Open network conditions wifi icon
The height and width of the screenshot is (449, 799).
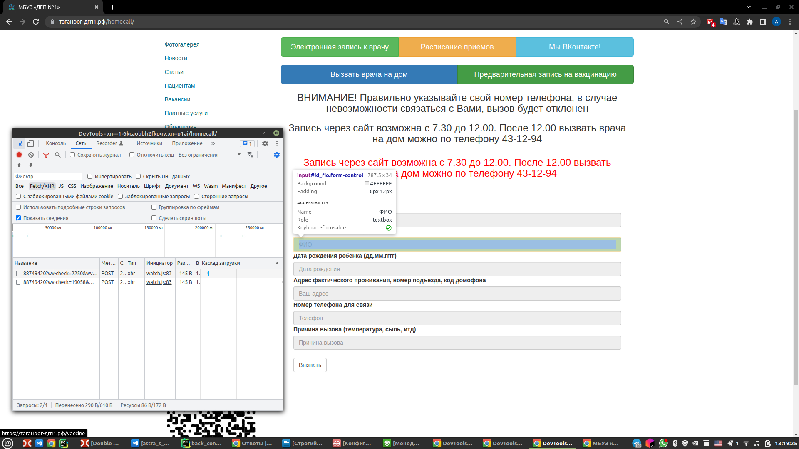click(x=250, y=155)
